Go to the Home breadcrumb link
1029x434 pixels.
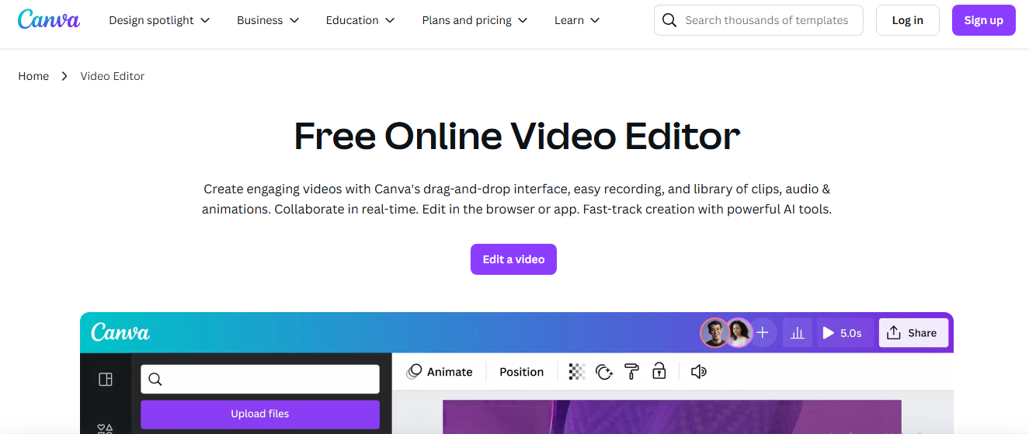[33, 76]
